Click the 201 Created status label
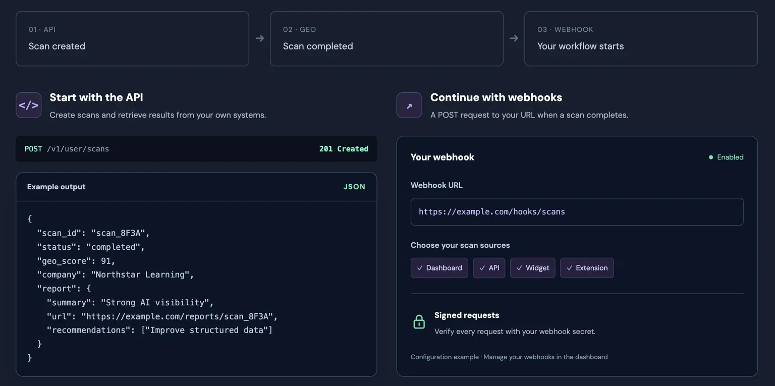The width and height of the screenshot is (775, 386). (344, 149)
